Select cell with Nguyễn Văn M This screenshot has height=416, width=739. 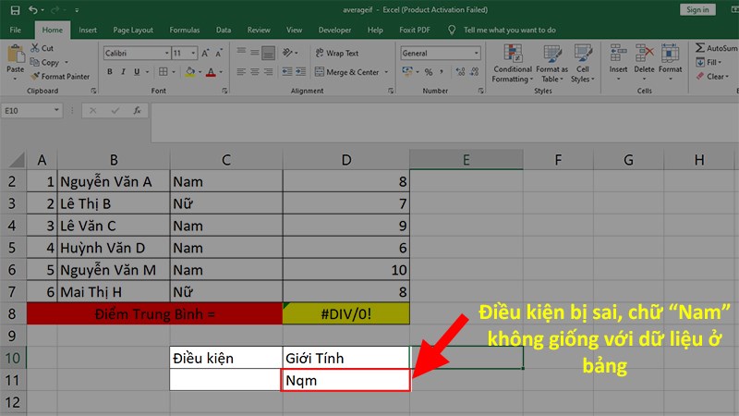[x=114, y=270]
